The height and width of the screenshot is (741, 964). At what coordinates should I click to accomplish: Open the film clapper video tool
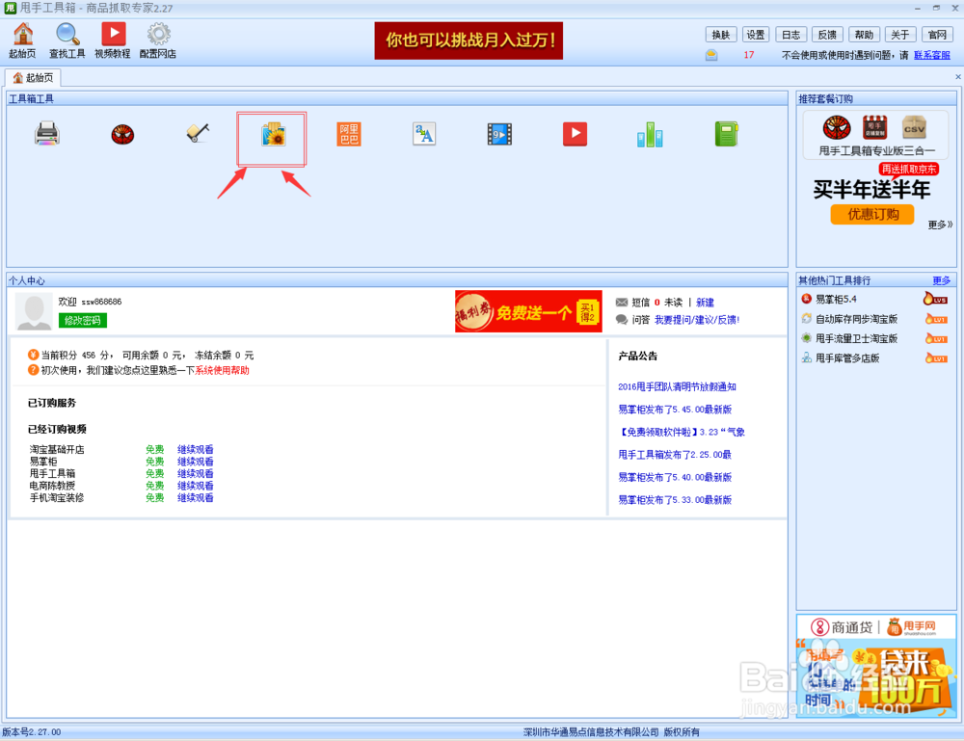[498, 134]
